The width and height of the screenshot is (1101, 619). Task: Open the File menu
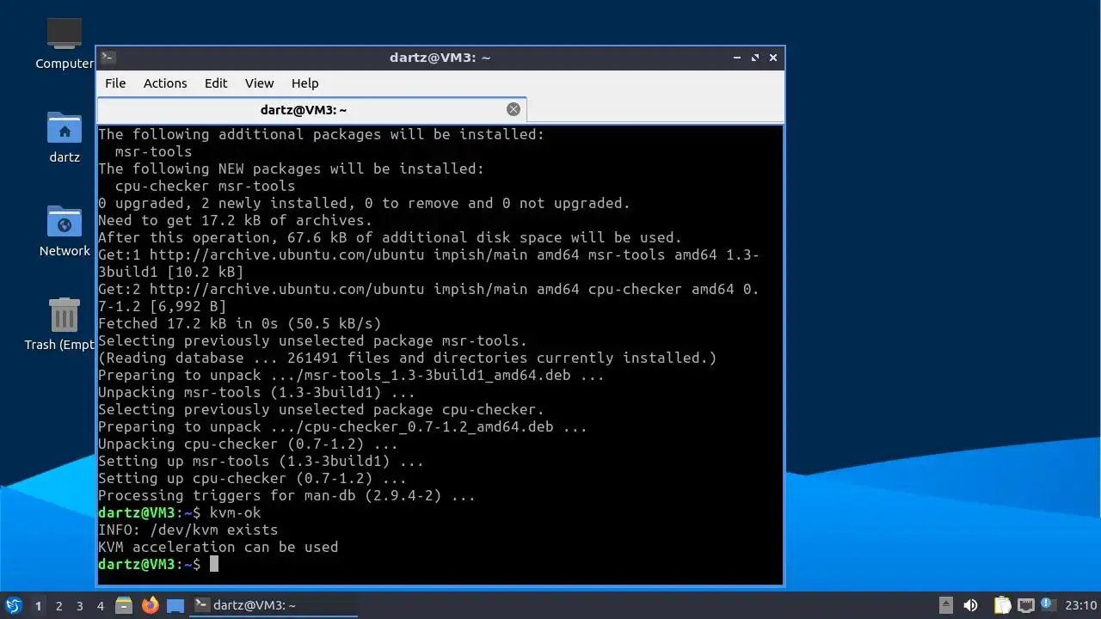tap(115, 83)
